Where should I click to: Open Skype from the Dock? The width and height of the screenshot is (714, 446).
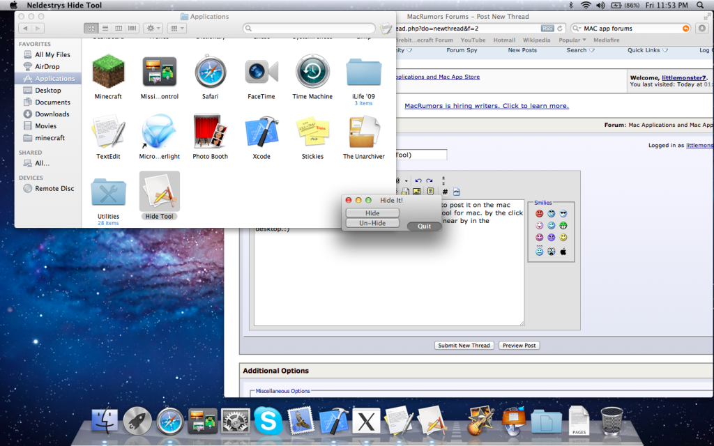pyautogui.click(x=268, y=421)
